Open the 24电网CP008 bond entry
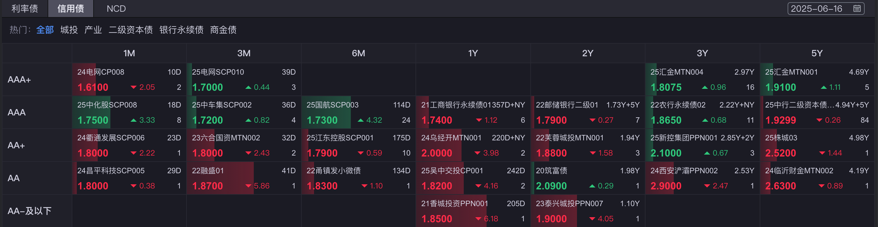Screen dimensions: 878x227 click(129, 80)
